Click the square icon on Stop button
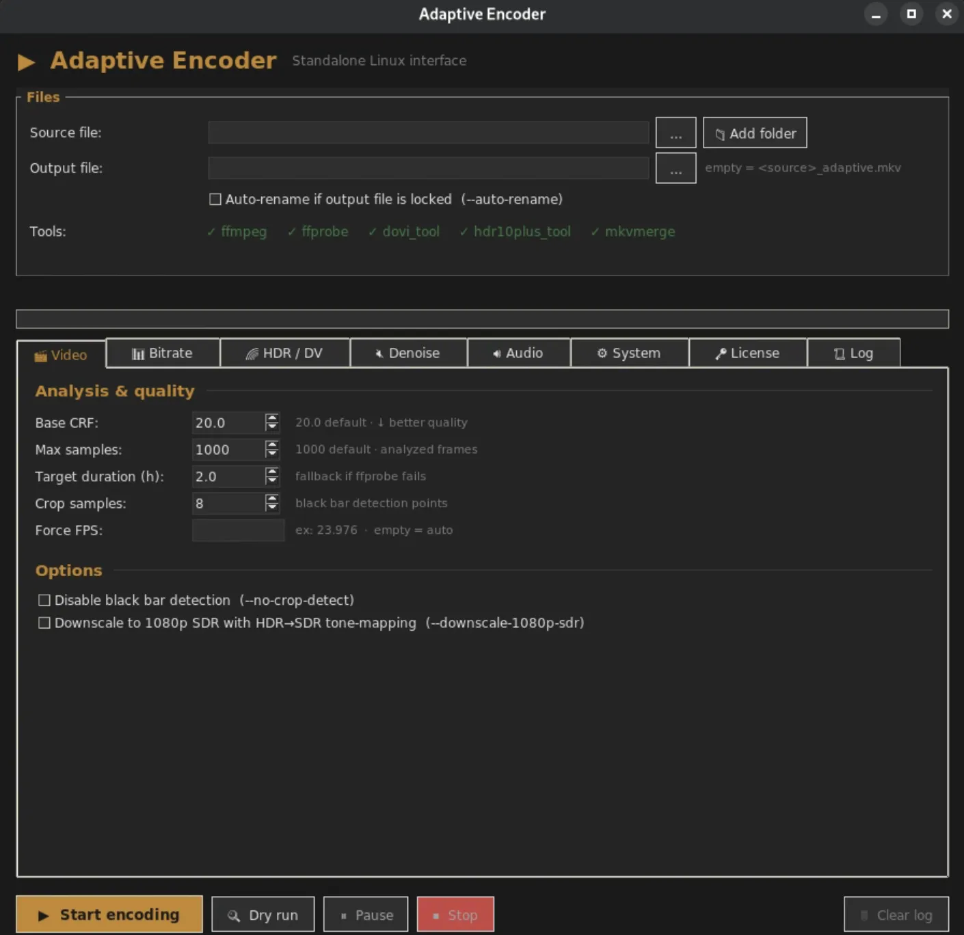 436,916
